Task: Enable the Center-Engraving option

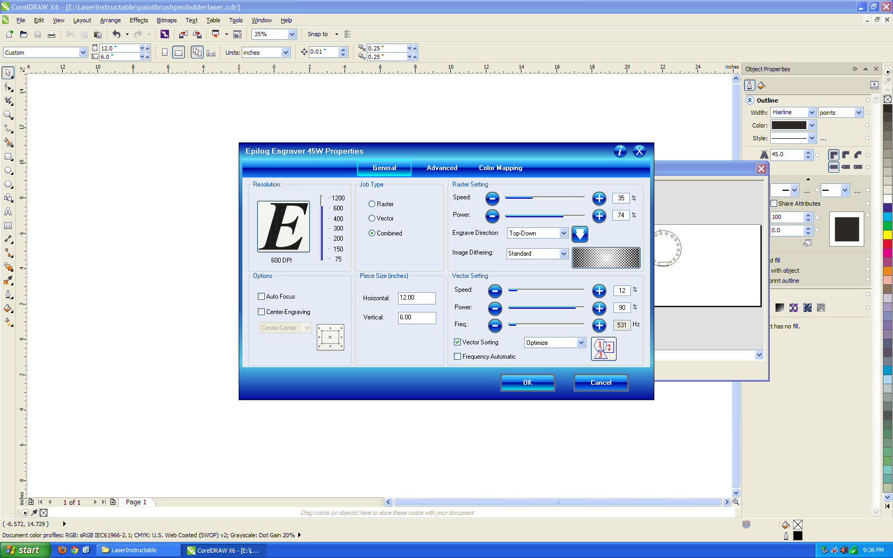Action: click(x=261, y=312)
